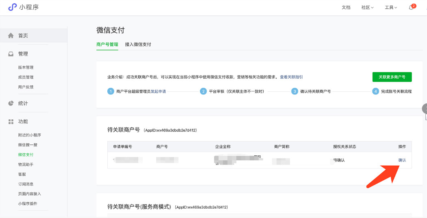Click step 4 完成账号关联流程 label
Image resolution: width=427 pixels, height=218 pixels.
[396, 91]
